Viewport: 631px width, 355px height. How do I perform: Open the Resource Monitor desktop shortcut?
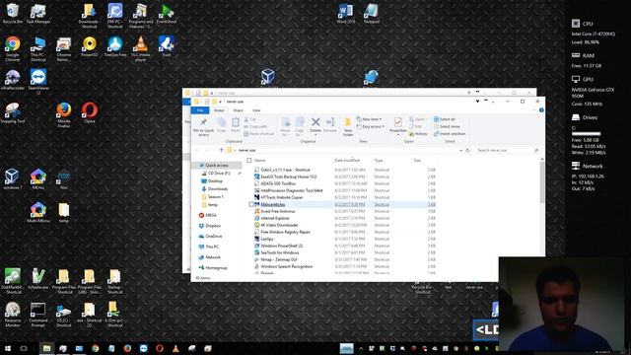coord(13,315)
